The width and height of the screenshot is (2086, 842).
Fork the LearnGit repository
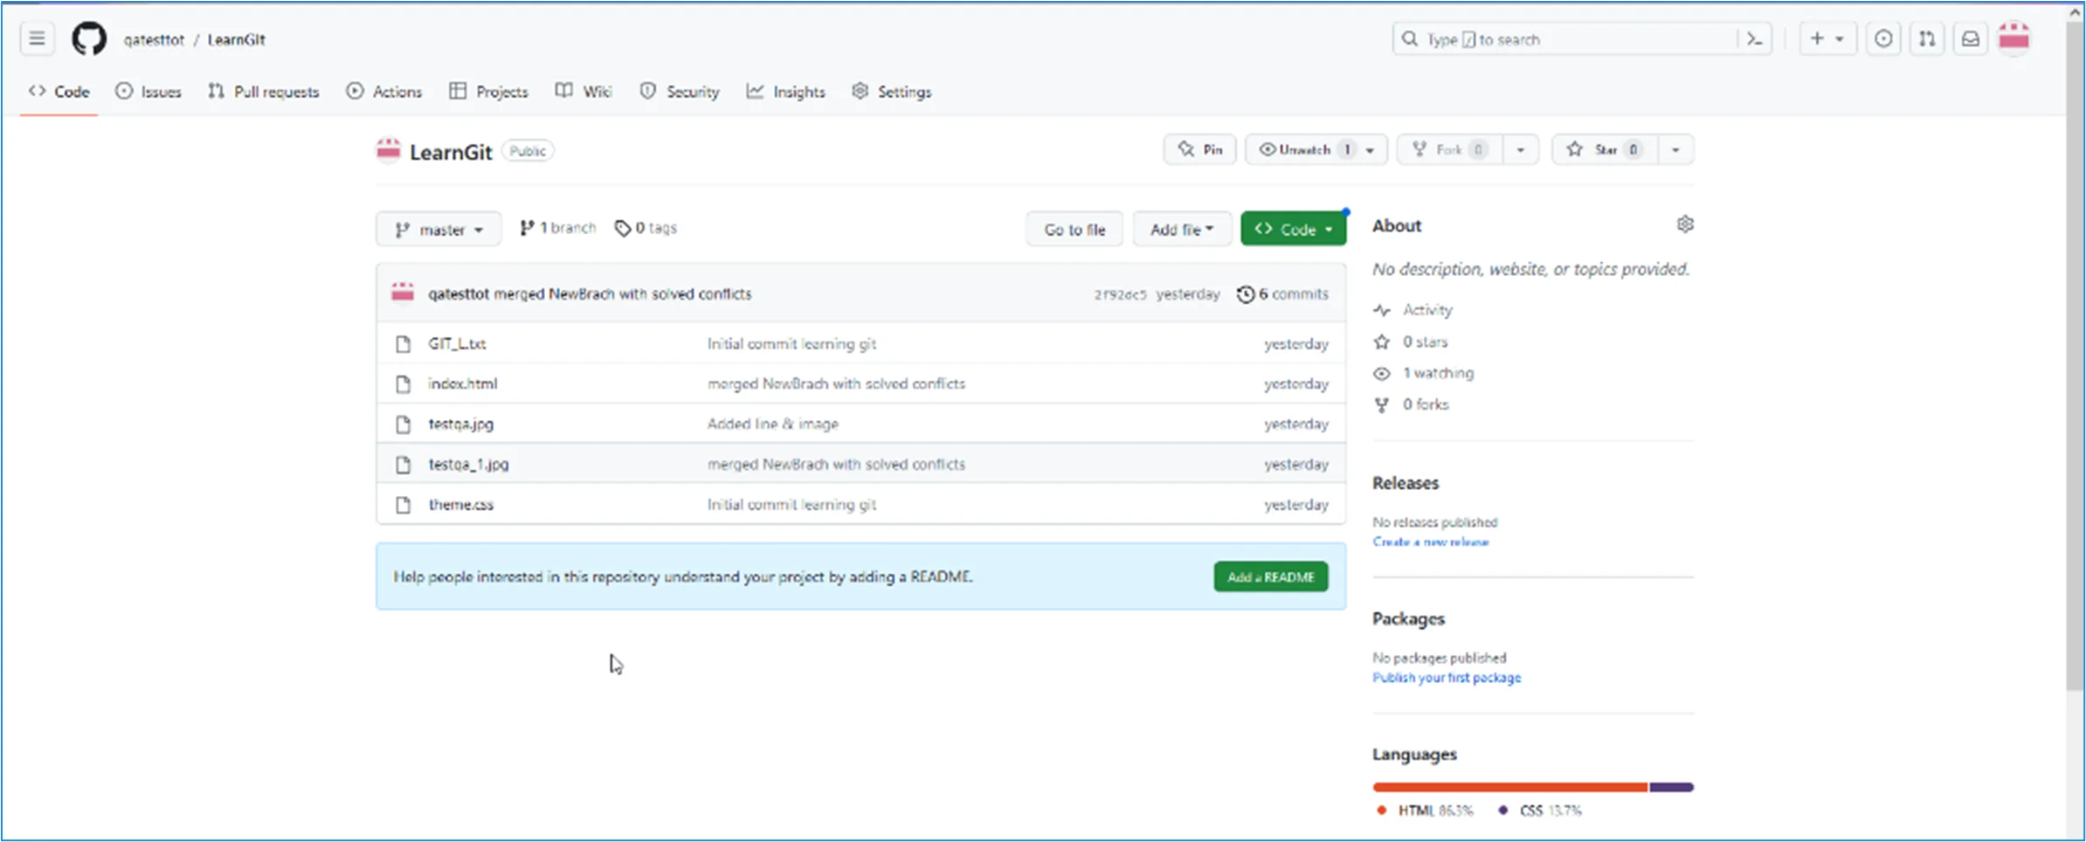point(1447,148)
